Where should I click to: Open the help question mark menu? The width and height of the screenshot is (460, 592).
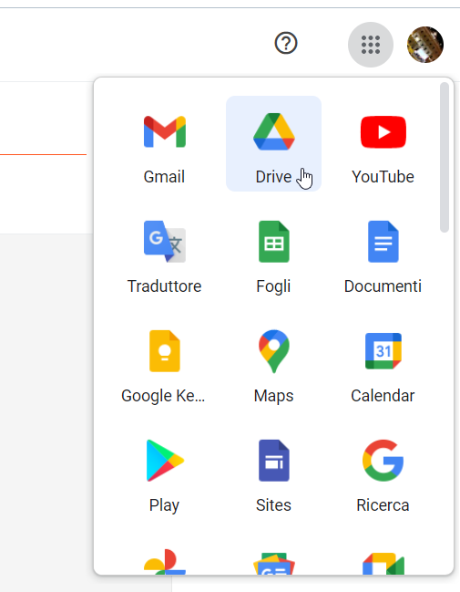tap(286, 43)
